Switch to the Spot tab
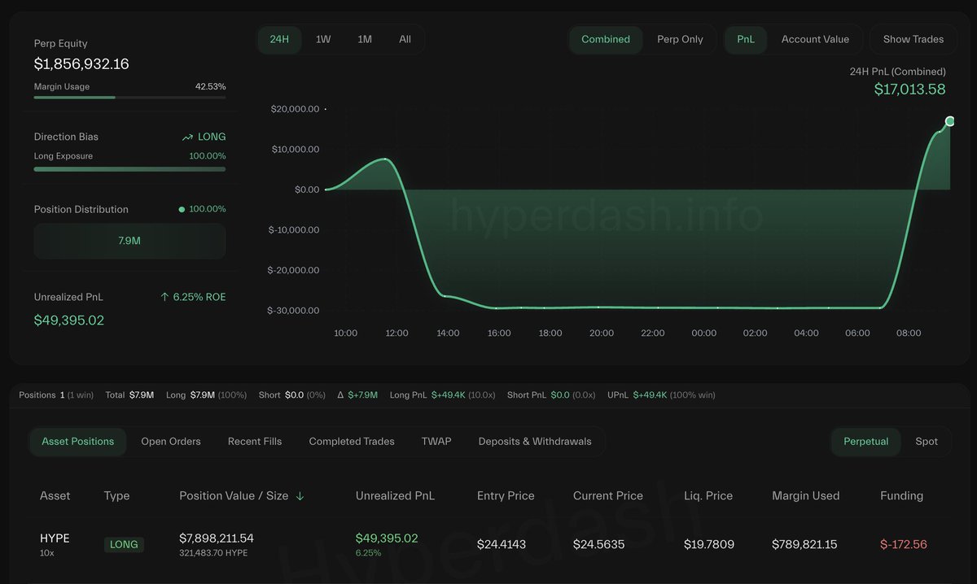 tap(927, 442)
